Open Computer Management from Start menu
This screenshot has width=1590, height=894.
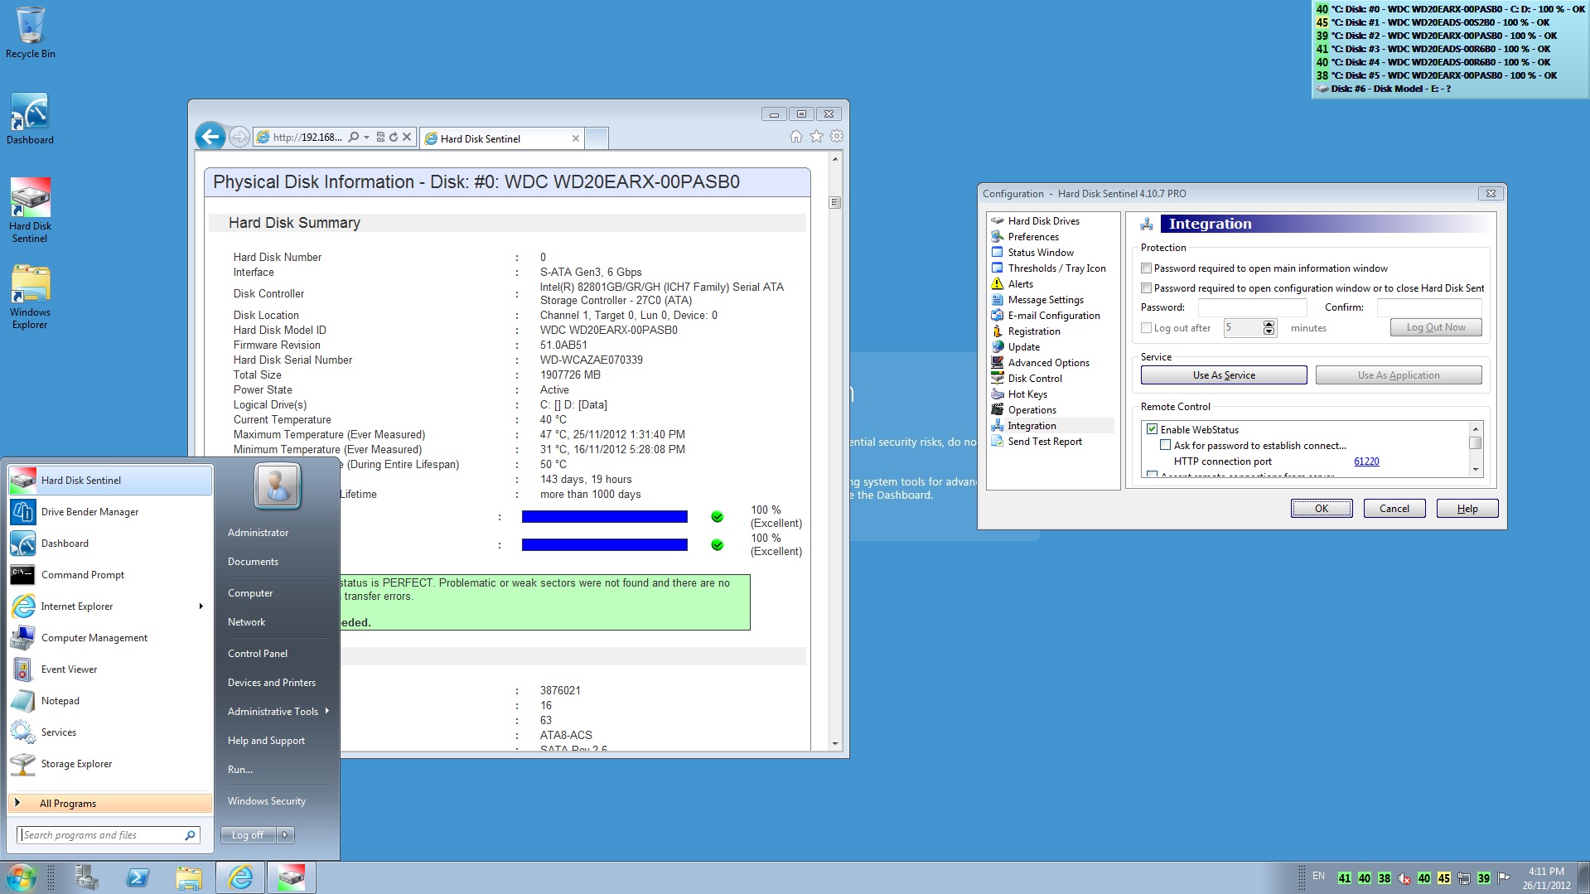(110, 638)
